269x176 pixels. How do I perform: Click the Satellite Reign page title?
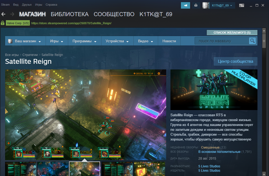click(28, 61)
